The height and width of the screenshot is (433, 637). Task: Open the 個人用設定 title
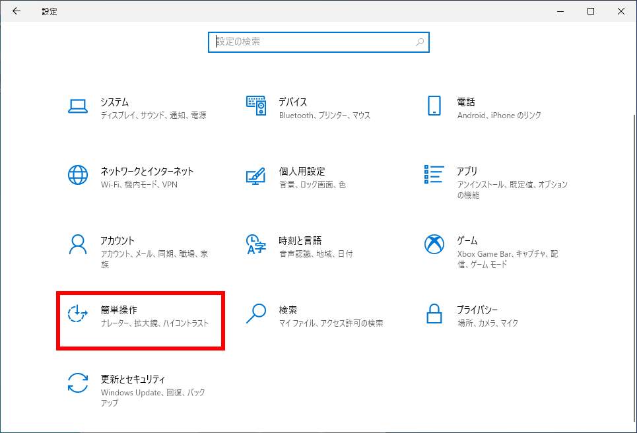coord(302,172)
